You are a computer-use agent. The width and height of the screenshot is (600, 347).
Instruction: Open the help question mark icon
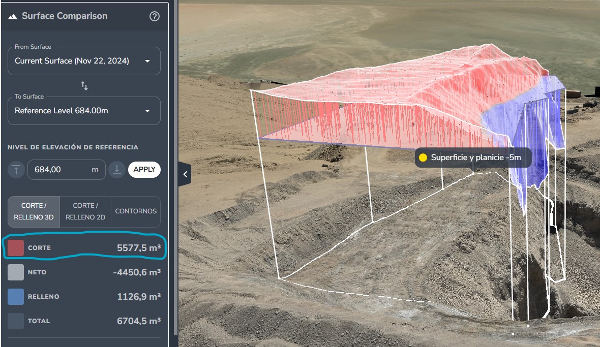tap(155, 16)
